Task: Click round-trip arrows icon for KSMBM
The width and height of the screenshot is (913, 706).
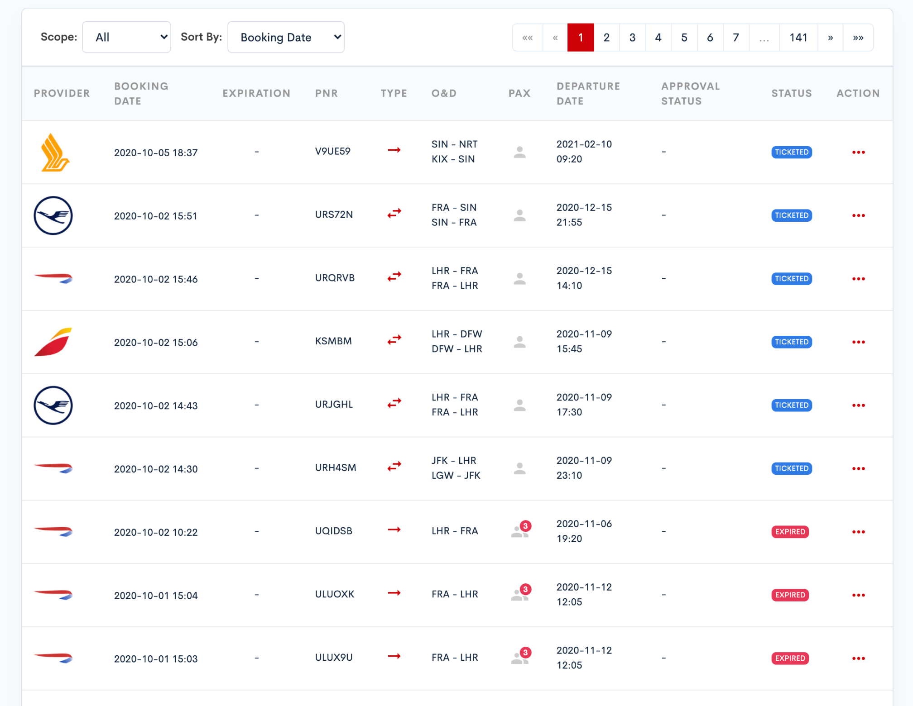Action: coord(394,340)
